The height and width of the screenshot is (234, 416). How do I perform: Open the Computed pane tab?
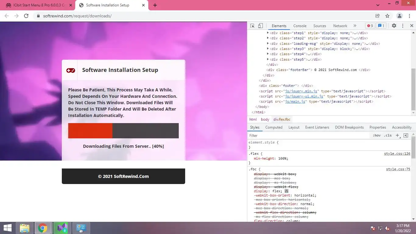click(x=274, y=127)
